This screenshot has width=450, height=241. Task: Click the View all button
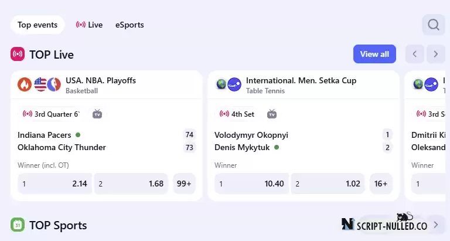374,54
